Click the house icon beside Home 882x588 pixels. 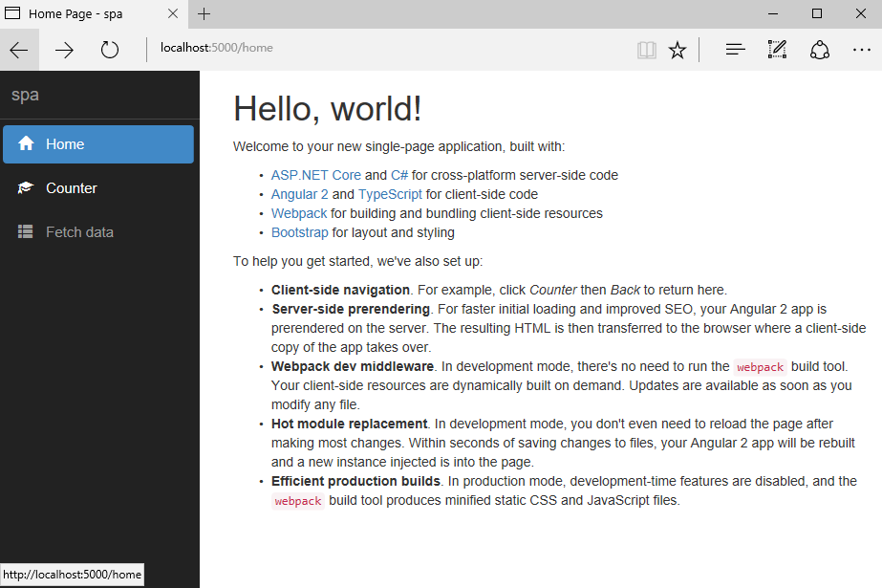(x=26, y=143)
